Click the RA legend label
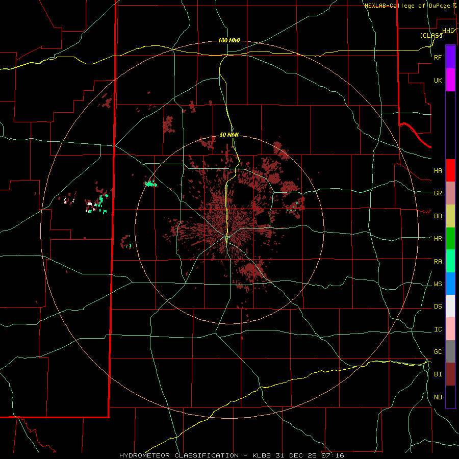This screenshot has width=459, height=459. [438, 262]
